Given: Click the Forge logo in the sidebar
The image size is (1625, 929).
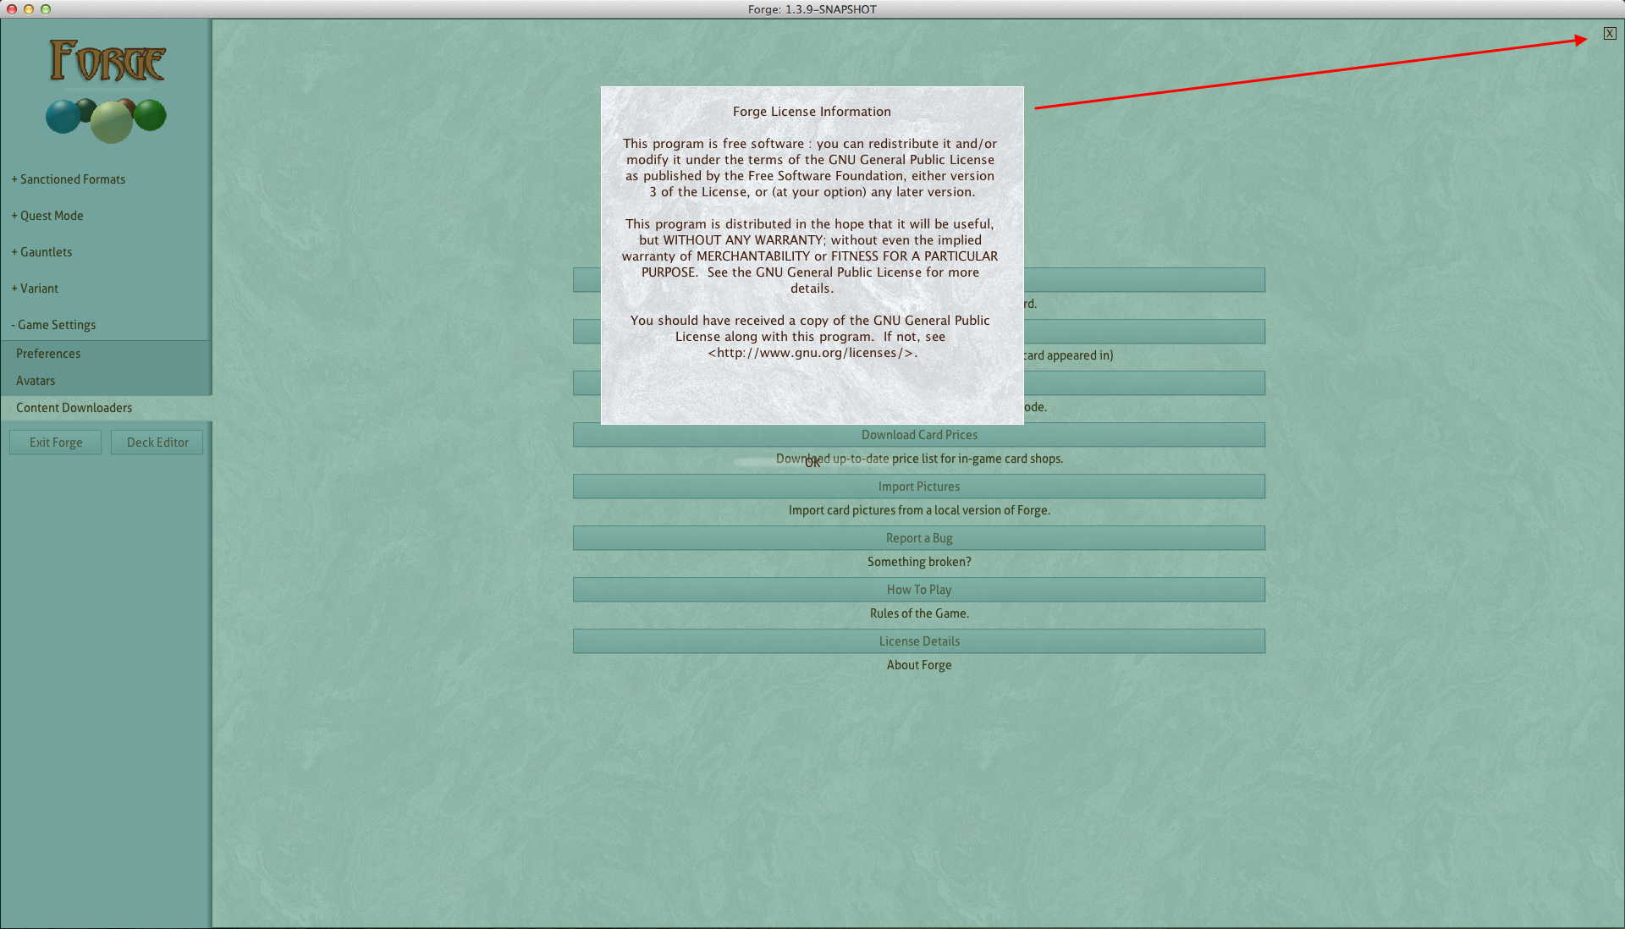Looking at the screenshot, I should [x=107, y=90].
